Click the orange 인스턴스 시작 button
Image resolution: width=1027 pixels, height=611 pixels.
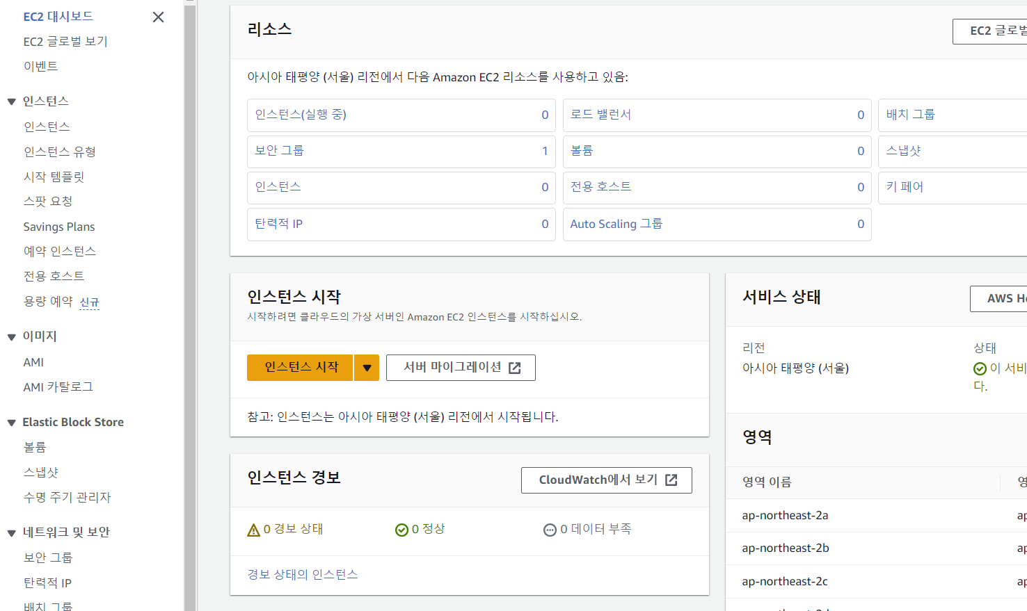click(x=301, y=368)
